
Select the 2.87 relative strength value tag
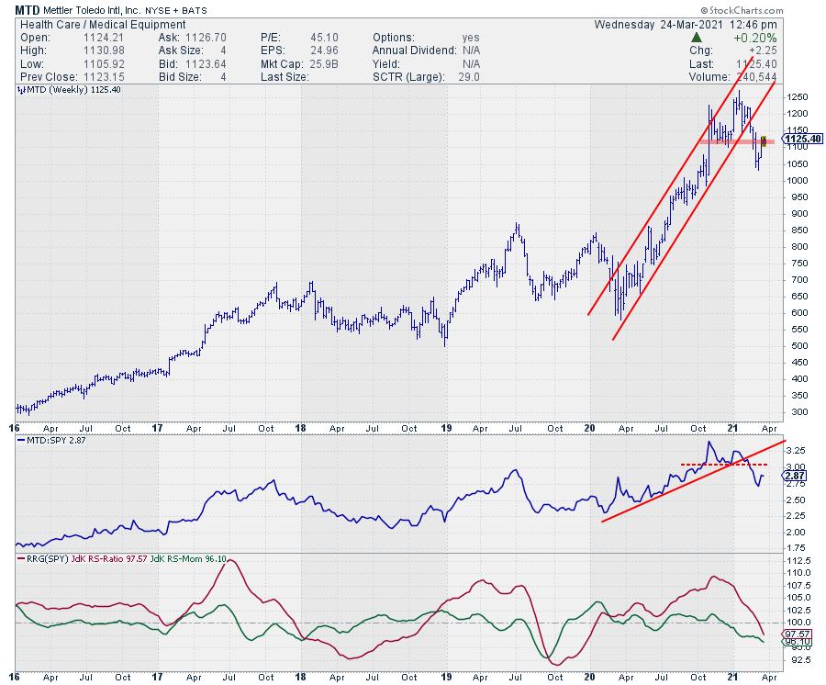coord(795,475)
